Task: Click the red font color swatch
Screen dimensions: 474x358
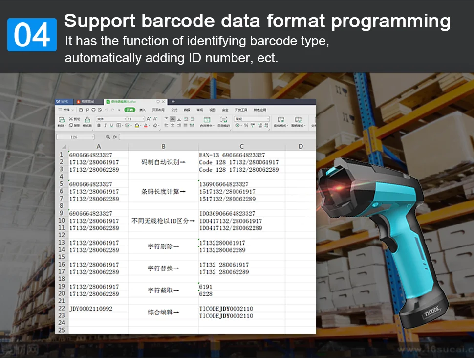Action: pyautogui.click(x=146, y=125)
